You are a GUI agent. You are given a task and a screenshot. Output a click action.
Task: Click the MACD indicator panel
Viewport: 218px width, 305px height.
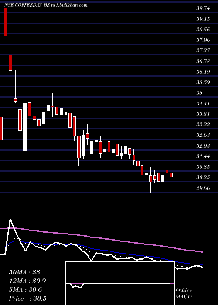(120, 283)
